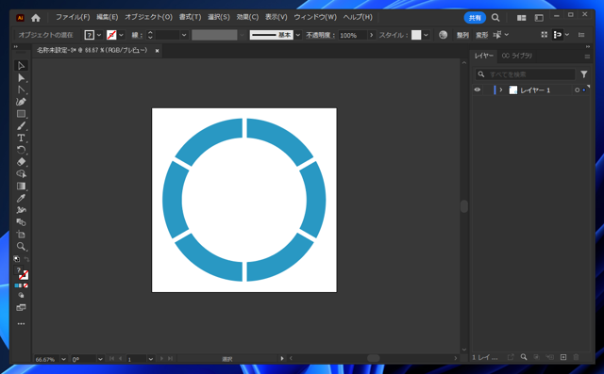Click target circle for レイヤー 1
This screenshot has width=604, height=374.
pos(577,89)
